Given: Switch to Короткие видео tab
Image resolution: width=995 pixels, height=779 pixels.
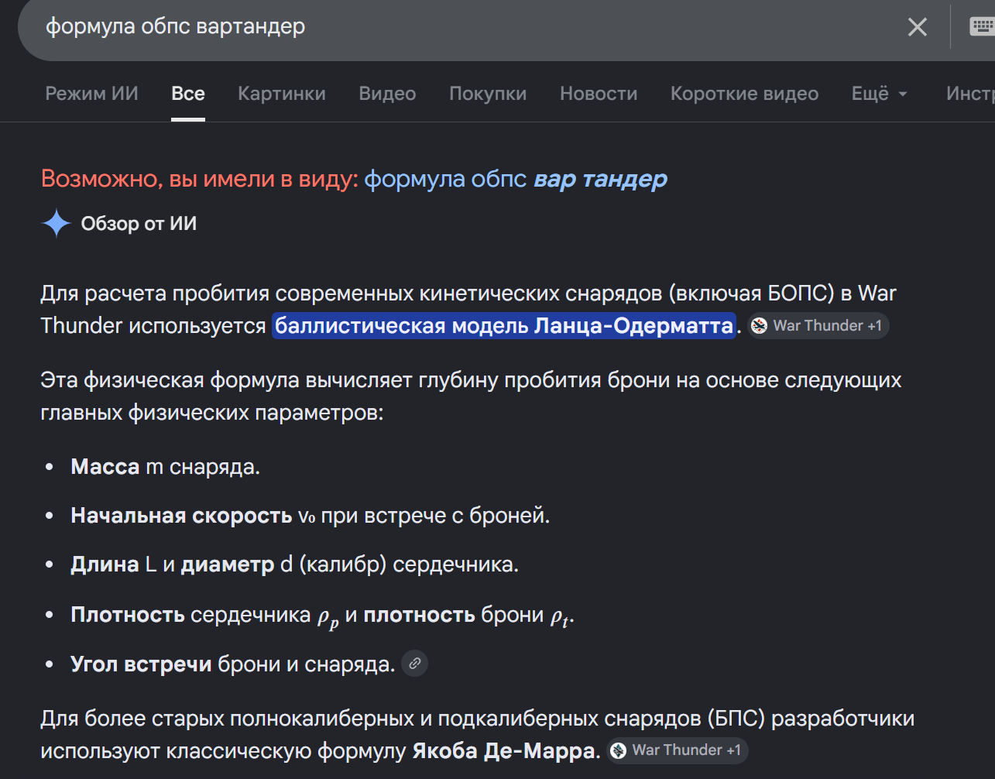Looking at the screenshot, I should click(x=744, y=94).
